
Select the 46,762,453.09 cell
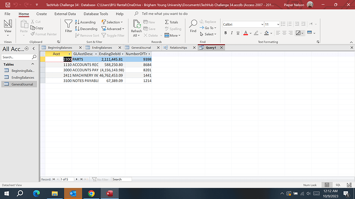coord(112,75)
